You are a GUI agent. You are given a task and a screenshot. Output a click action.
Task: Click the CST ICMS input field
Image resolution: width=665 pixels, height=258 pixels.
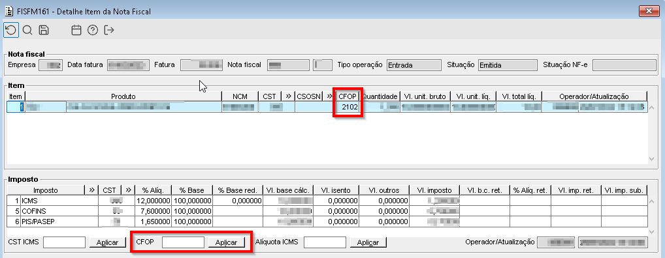tap(65, 242)
